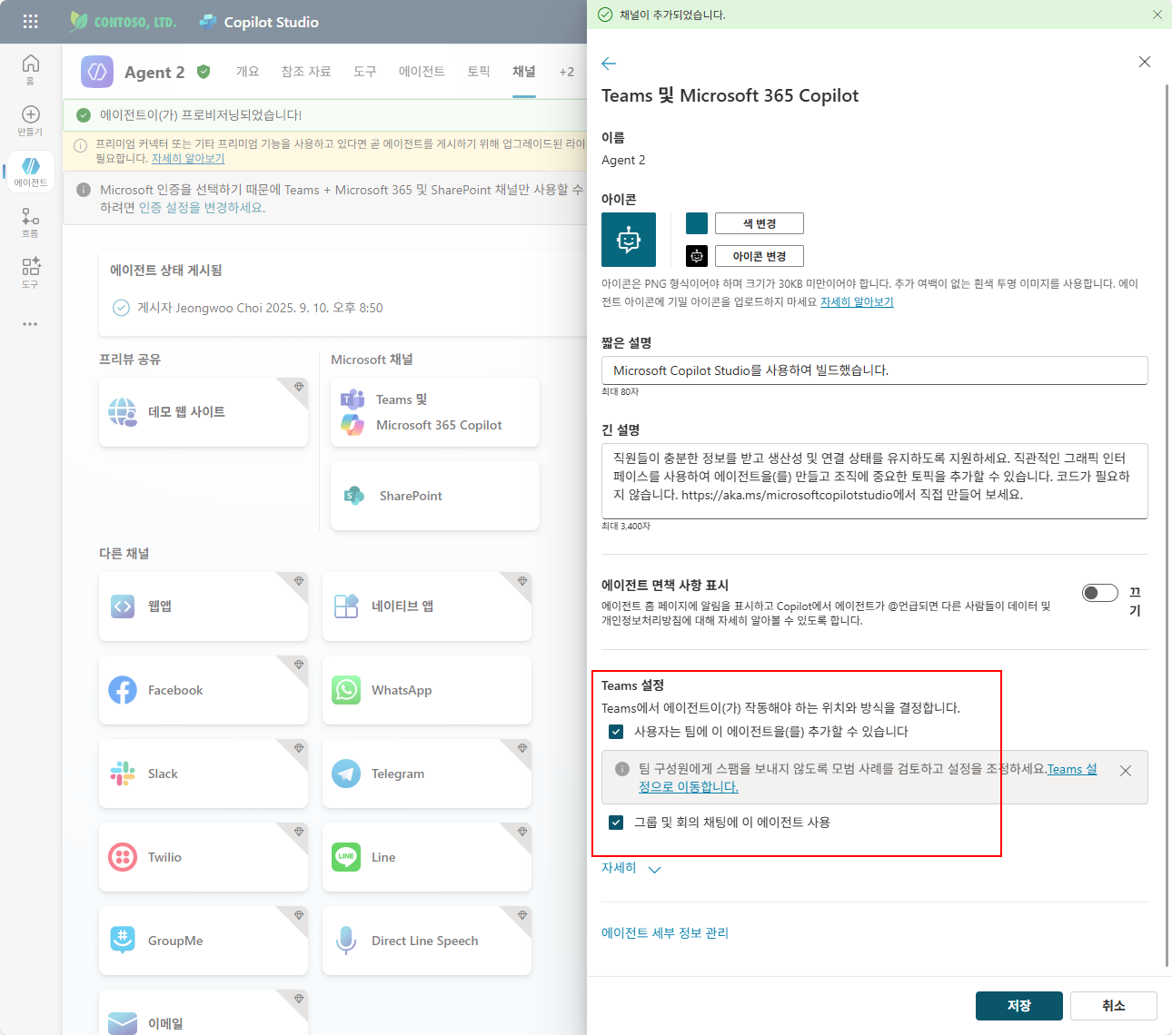
Task: Click the long description text area
Action: click(875, 481)
